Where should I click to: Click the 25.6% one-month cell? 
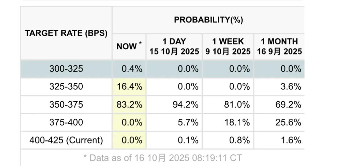point(288,122)
